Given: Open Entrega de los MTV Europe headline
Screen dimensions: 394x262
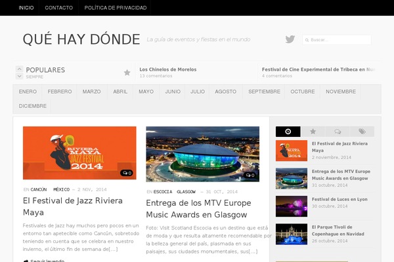Looking at the screenshot, I should (198, 209).
